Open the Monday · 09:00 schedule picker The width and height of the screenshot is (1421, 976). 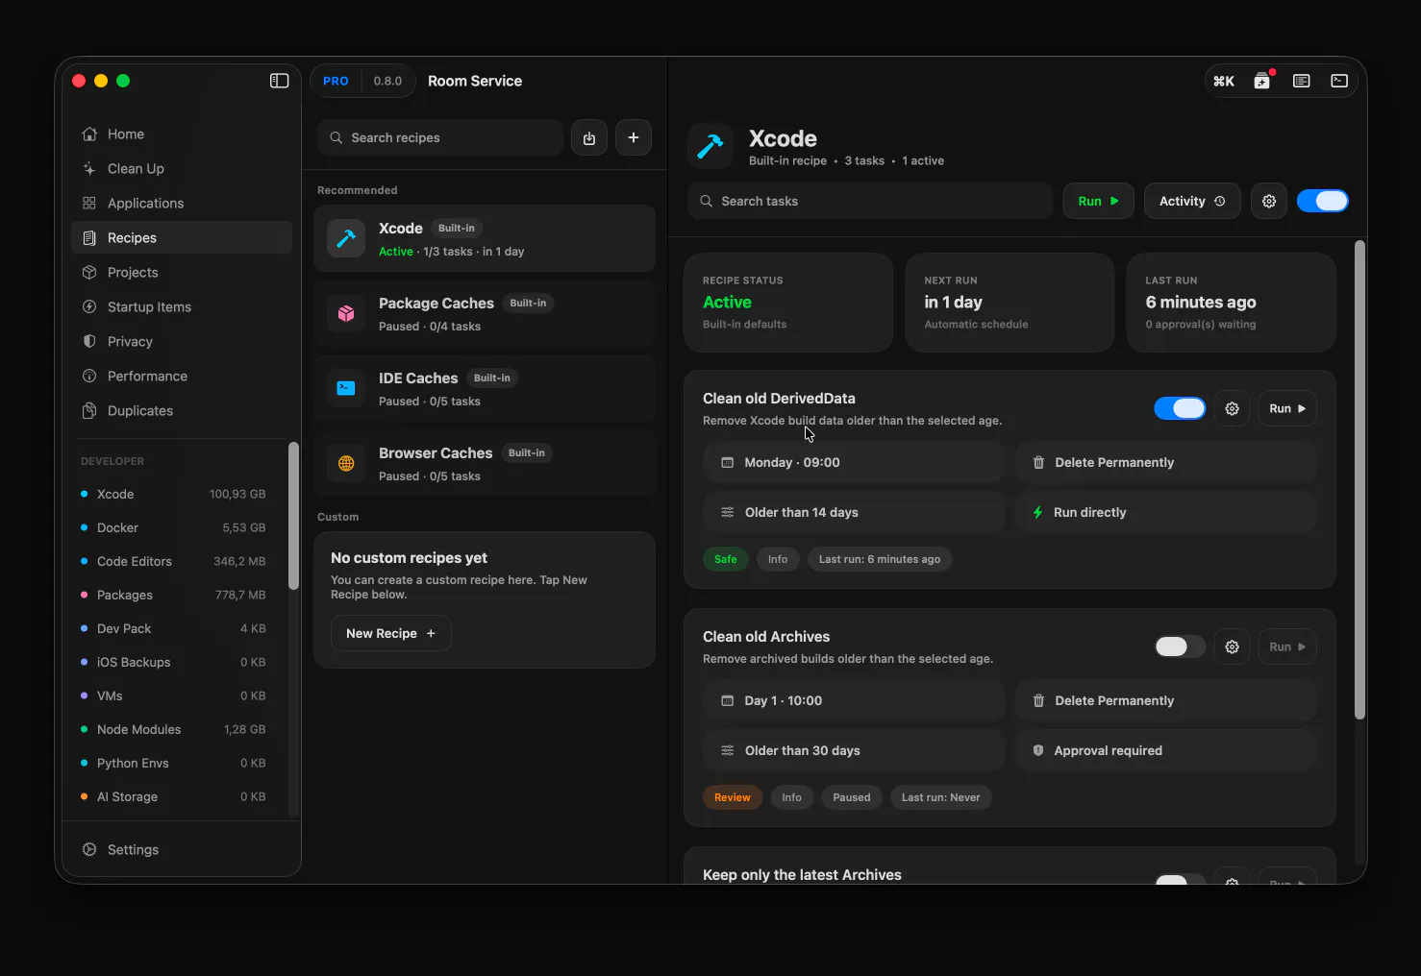pyautogui.click(x=854, y=462)
